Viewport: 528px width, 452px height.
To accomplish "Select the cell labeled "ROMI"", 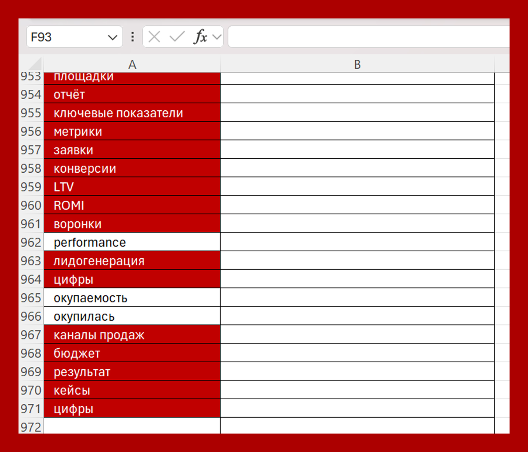I will (132, 205).
